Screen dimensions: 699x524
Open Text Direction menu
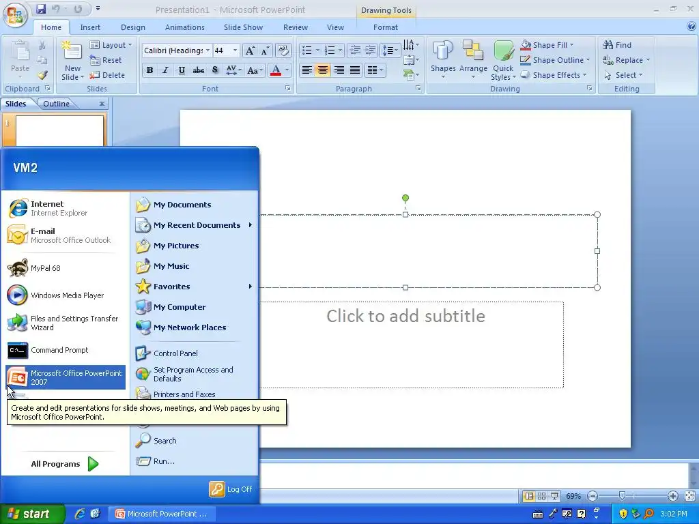[x=410, y=44]
